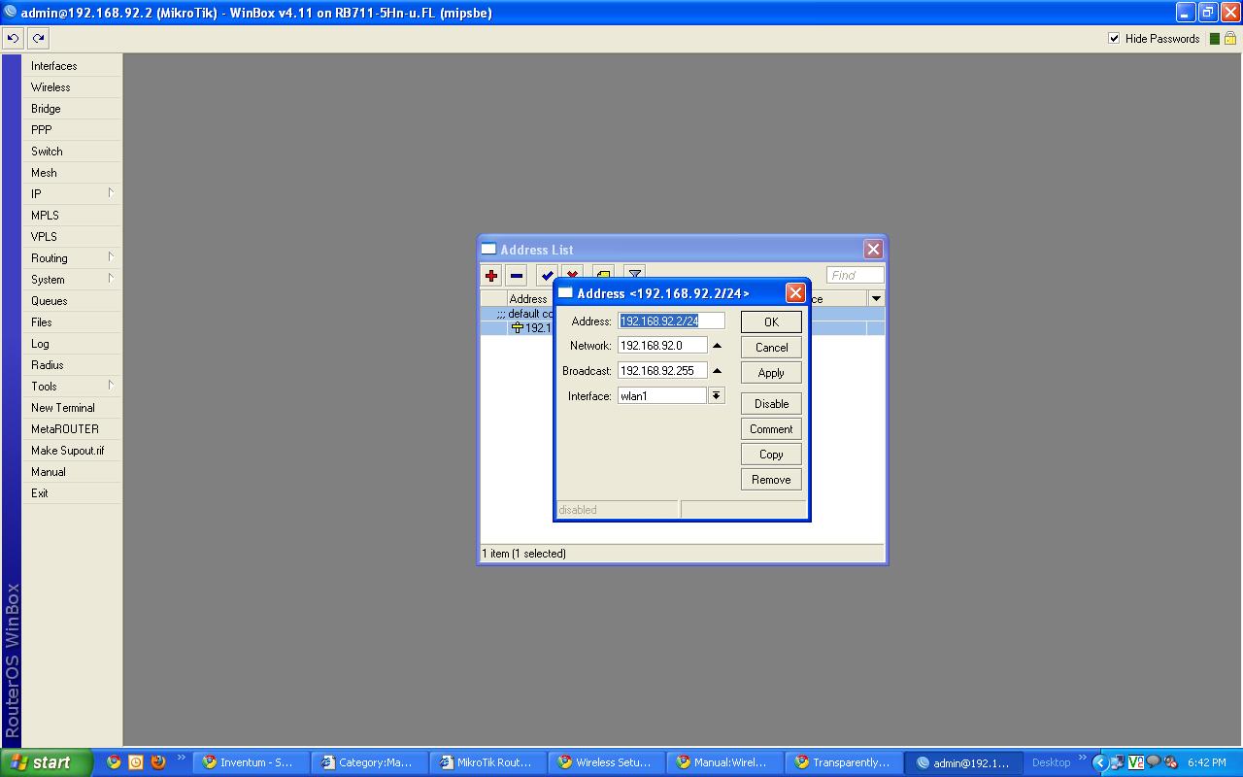Click the funnel Filter icon in Address List
This screenshot has height=777, width=1243.
coord(634,273)
